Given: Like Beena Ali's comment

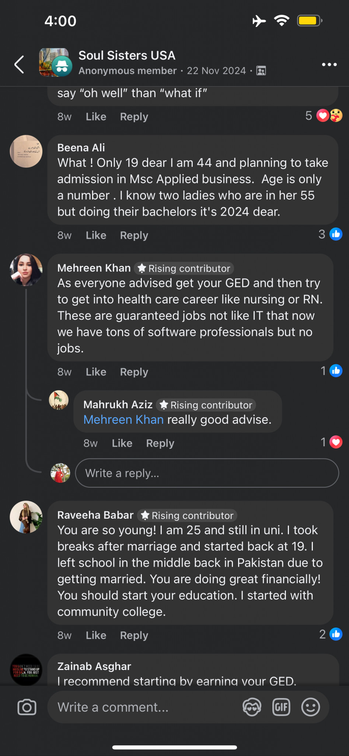Looking at the screenshot, I should click(x=96, y=236).
